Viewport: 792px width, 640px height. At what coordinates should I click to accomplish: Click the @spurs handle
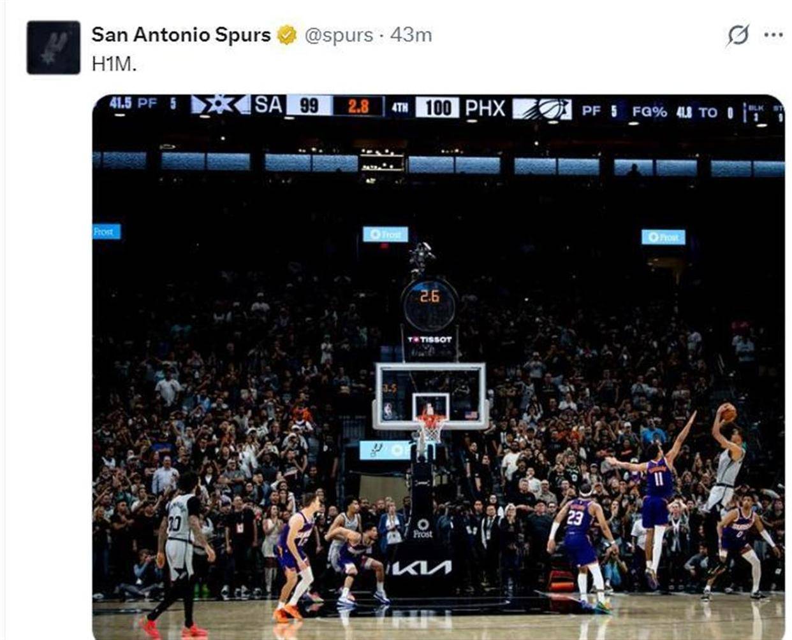339,35
